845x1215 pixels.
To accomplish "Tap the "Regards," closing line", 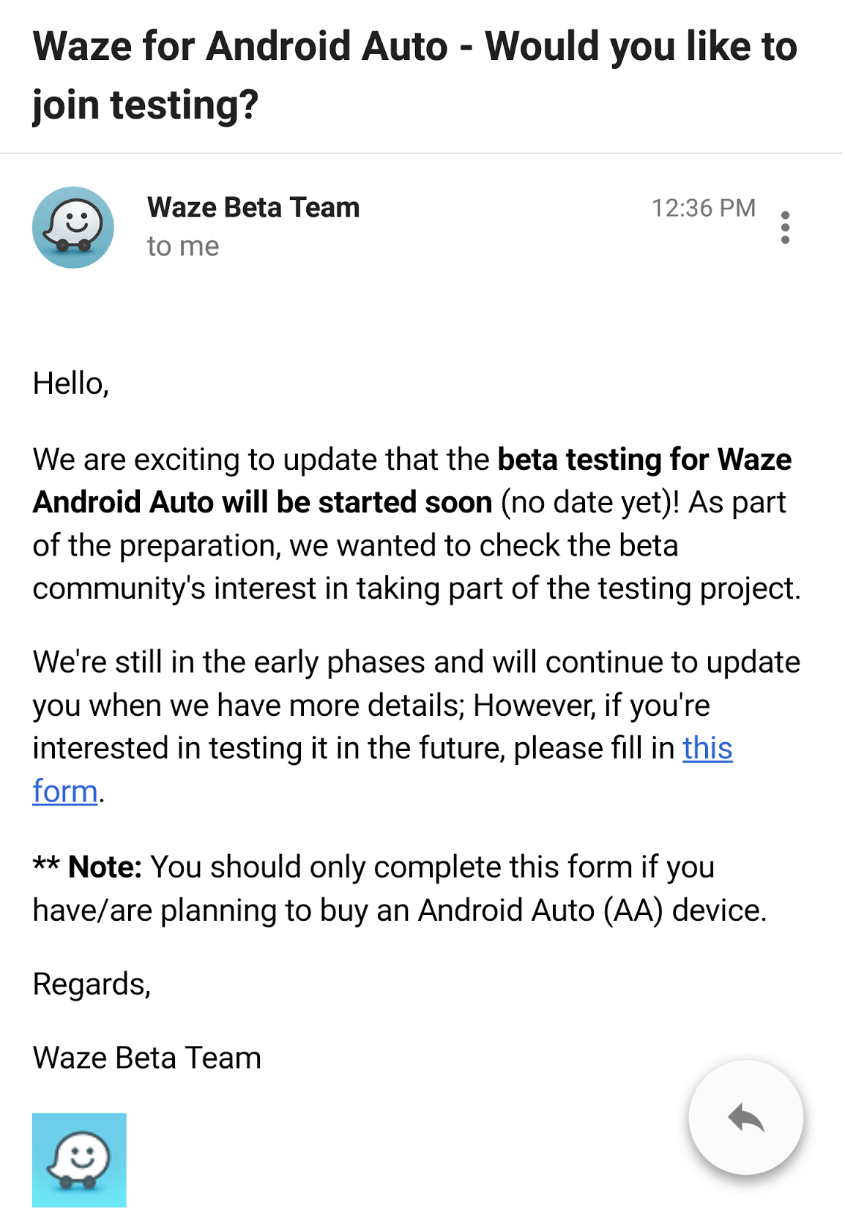I will coord(92,984).
